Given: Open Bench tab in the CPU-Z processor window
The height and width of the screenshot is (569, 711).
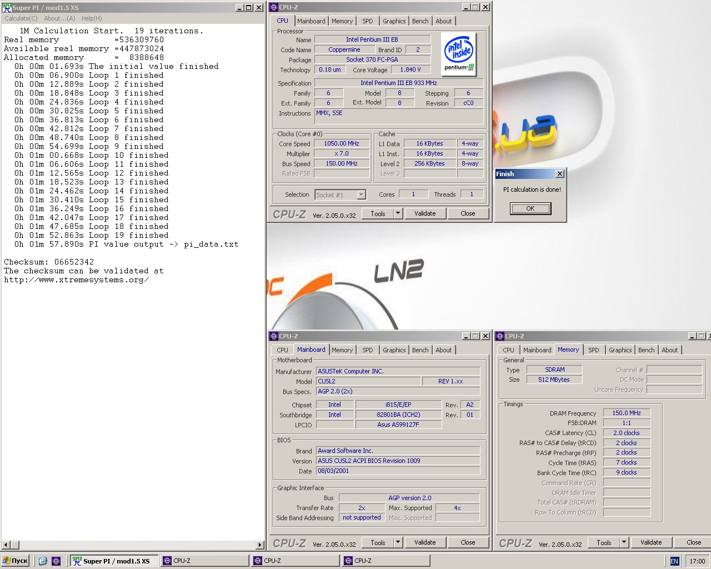Looking at the screenshot, I should [x=420, y=21].
